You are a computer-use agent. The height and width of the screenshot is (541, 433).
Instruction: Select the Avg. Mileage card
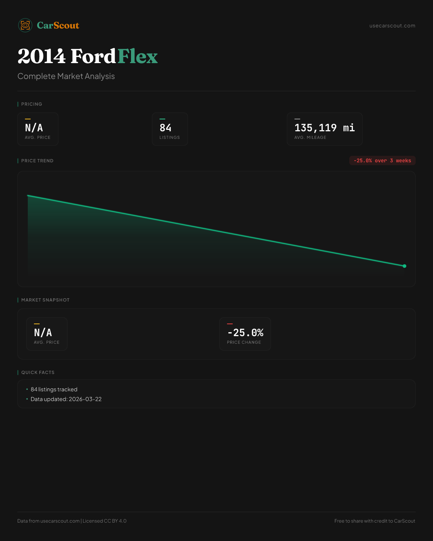324,129
